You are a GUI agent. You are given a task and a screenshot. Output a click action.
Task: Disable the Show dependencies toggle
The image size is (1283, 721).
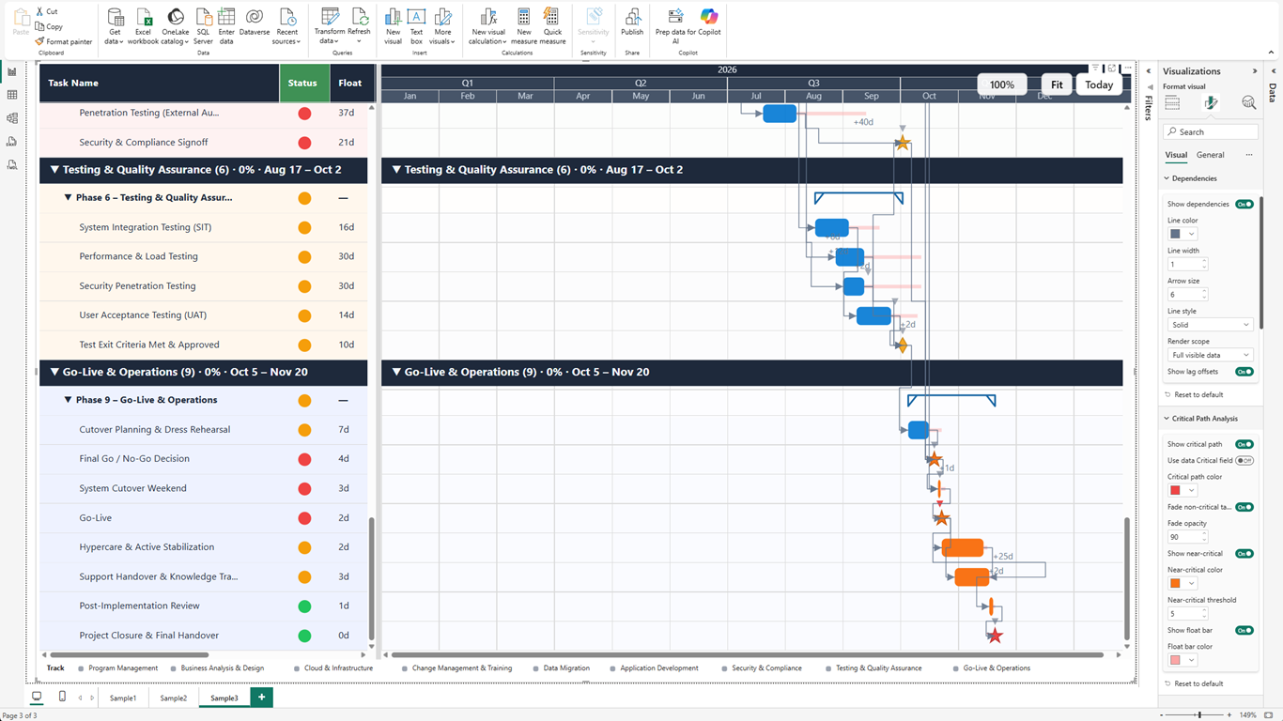coord(1244,203)
